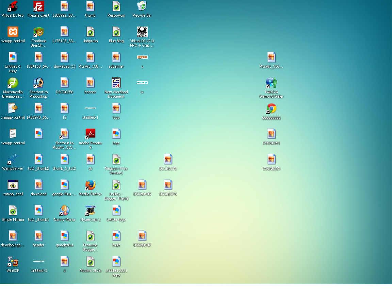Open the DSCN0391 photo archive
Viewport: 392px width, 294px height.
click(271, 134)
